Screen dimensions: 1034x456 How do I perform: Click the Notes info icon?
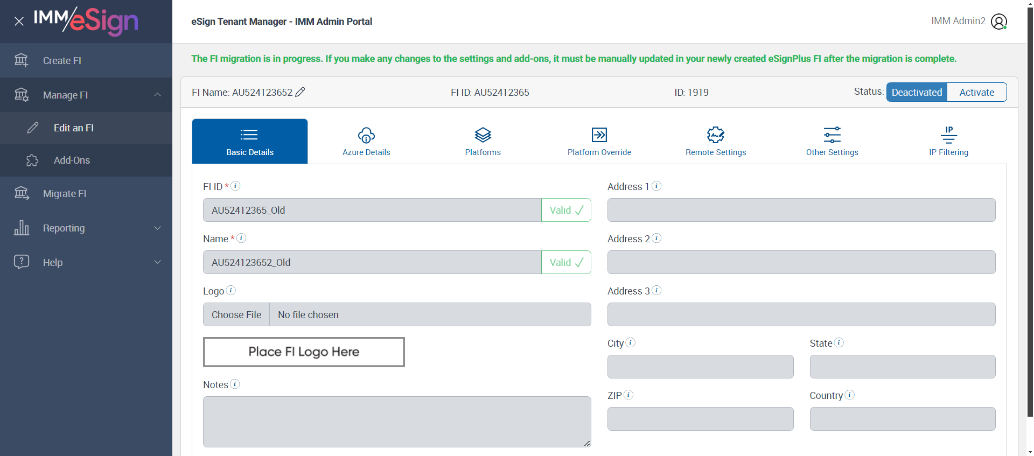click(x=235, y=384)
